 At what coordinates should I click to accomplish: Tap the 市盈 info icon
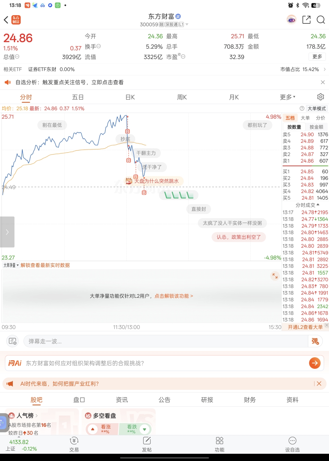[183, 57]
